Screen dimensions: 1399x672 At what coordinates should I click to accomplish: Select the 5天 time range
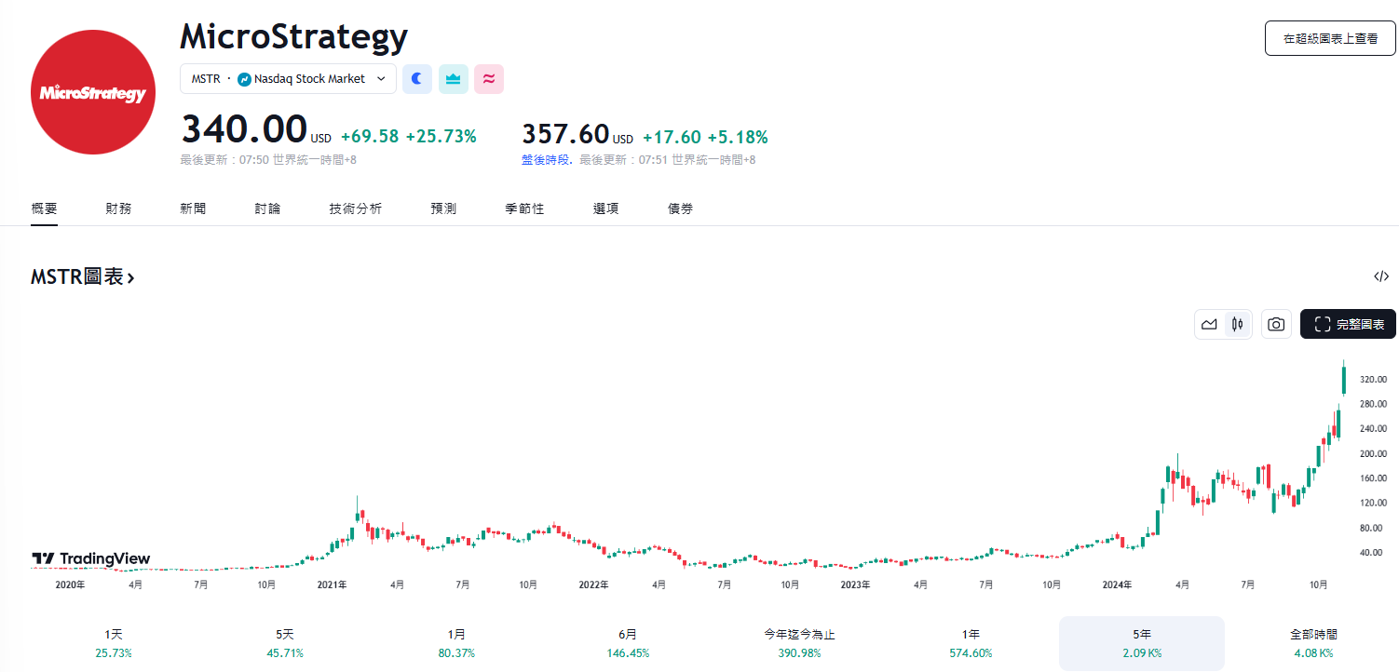point(284,642)
